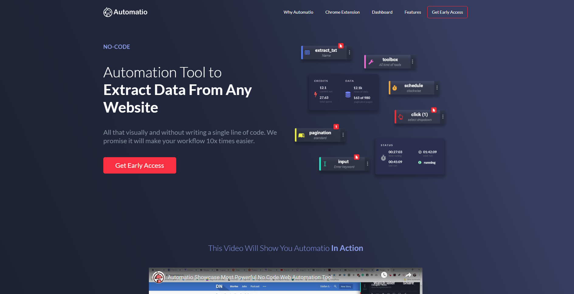This screenshot has height=294, width=574.
Task: Click the status stopwatch icon
Action: [383, 158]
